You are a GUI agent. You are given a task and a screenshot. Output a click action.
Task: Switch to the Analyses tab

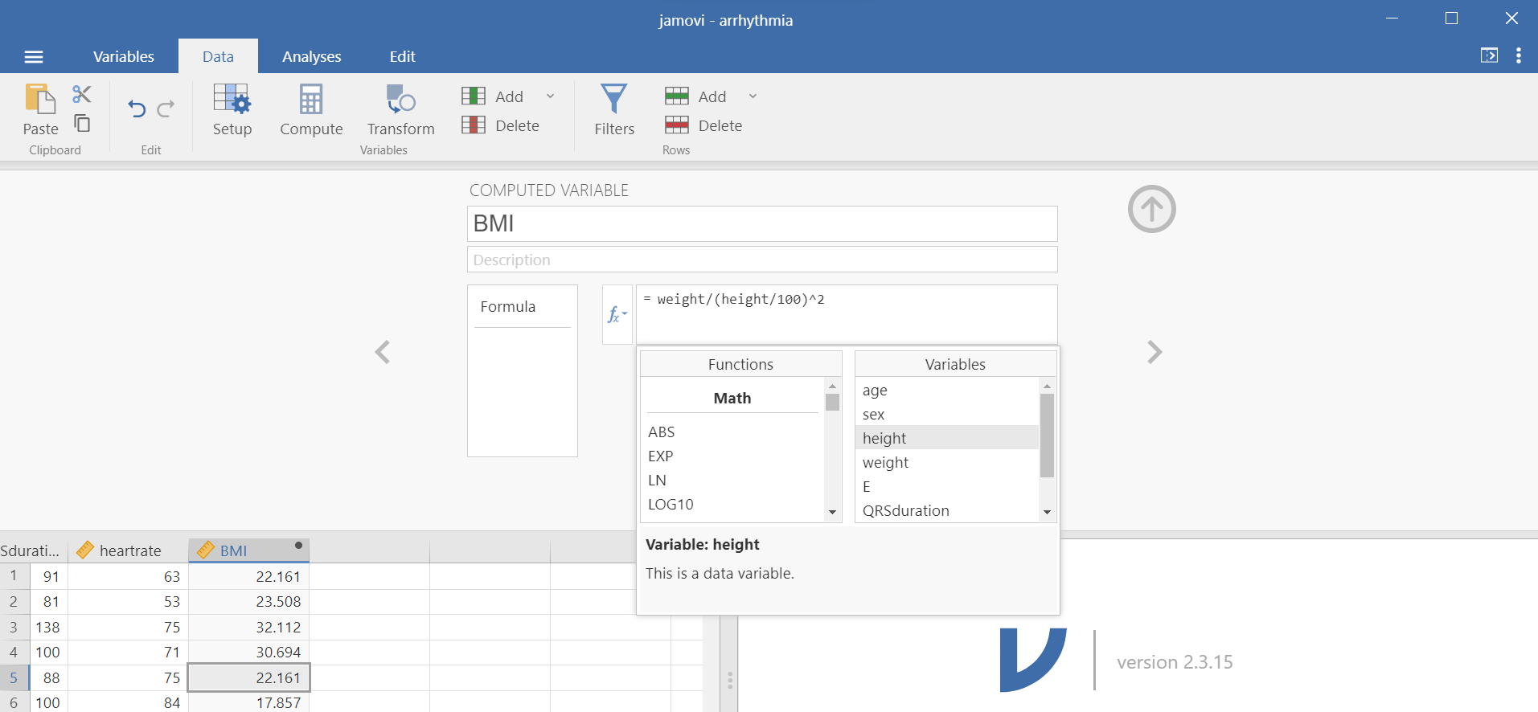click(x=311, y=56)
